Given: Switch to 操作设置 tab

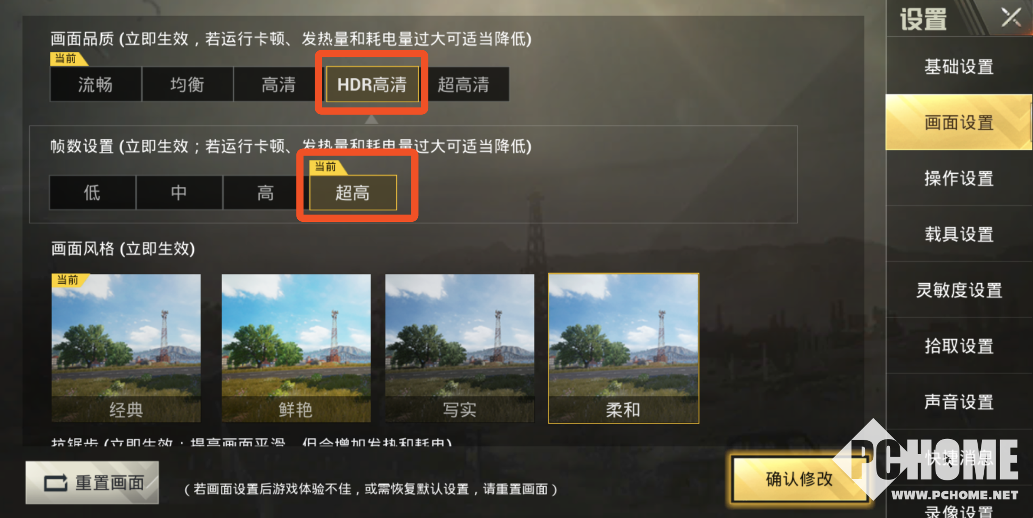Looking at the screenshot, I should tap(959, 179).
